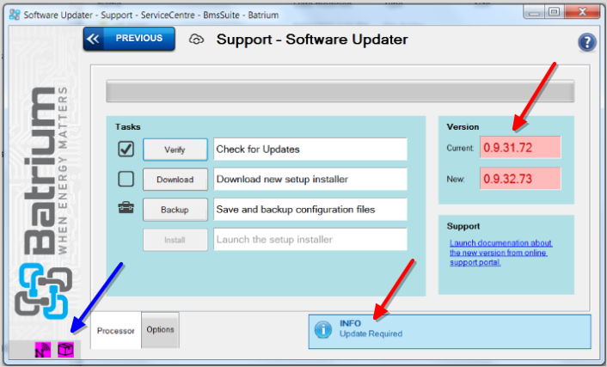Click the 'Support' section label

tap(463, 226)
